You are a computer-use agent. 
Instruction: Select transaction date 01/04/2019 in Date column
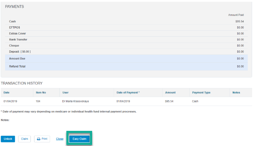point(10,101)
